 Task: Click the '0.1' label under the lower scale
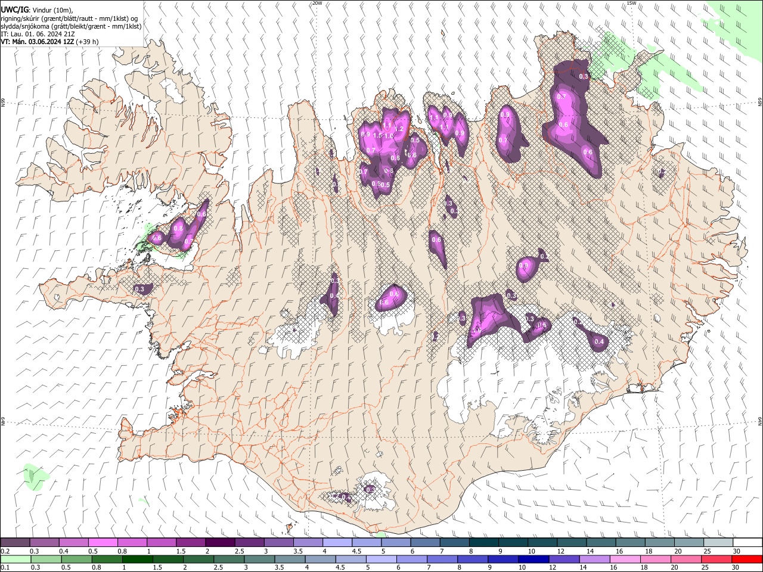tap(5, 567)
